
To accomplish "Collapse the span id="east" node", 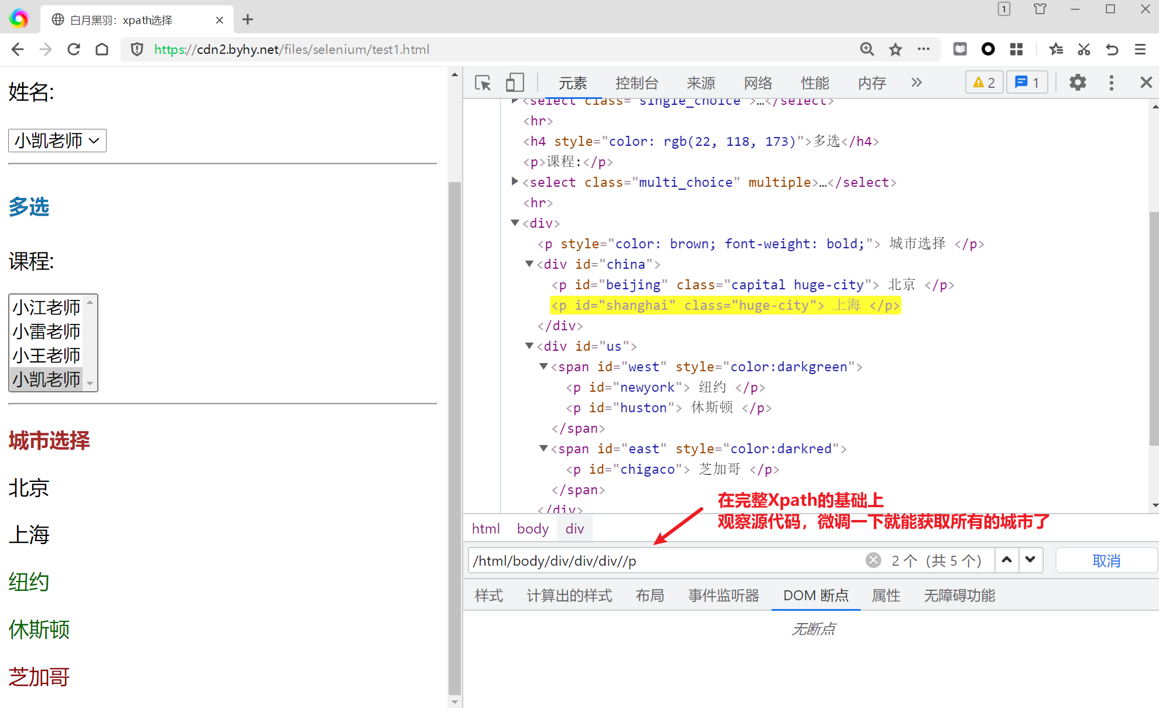I will point(543,449).
